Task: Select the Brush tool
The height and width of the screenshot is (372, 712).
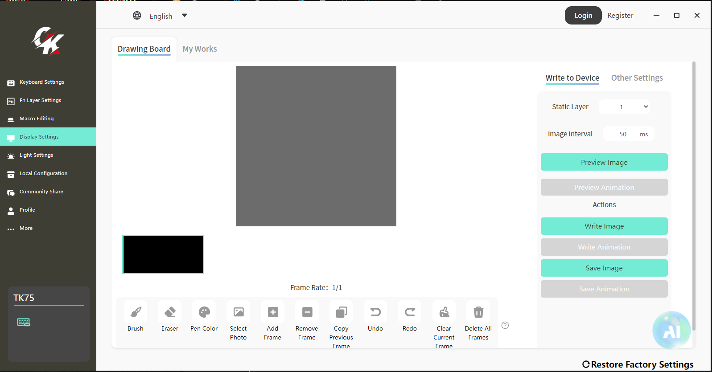Action: pyautogui.click(x=136, y=312)
